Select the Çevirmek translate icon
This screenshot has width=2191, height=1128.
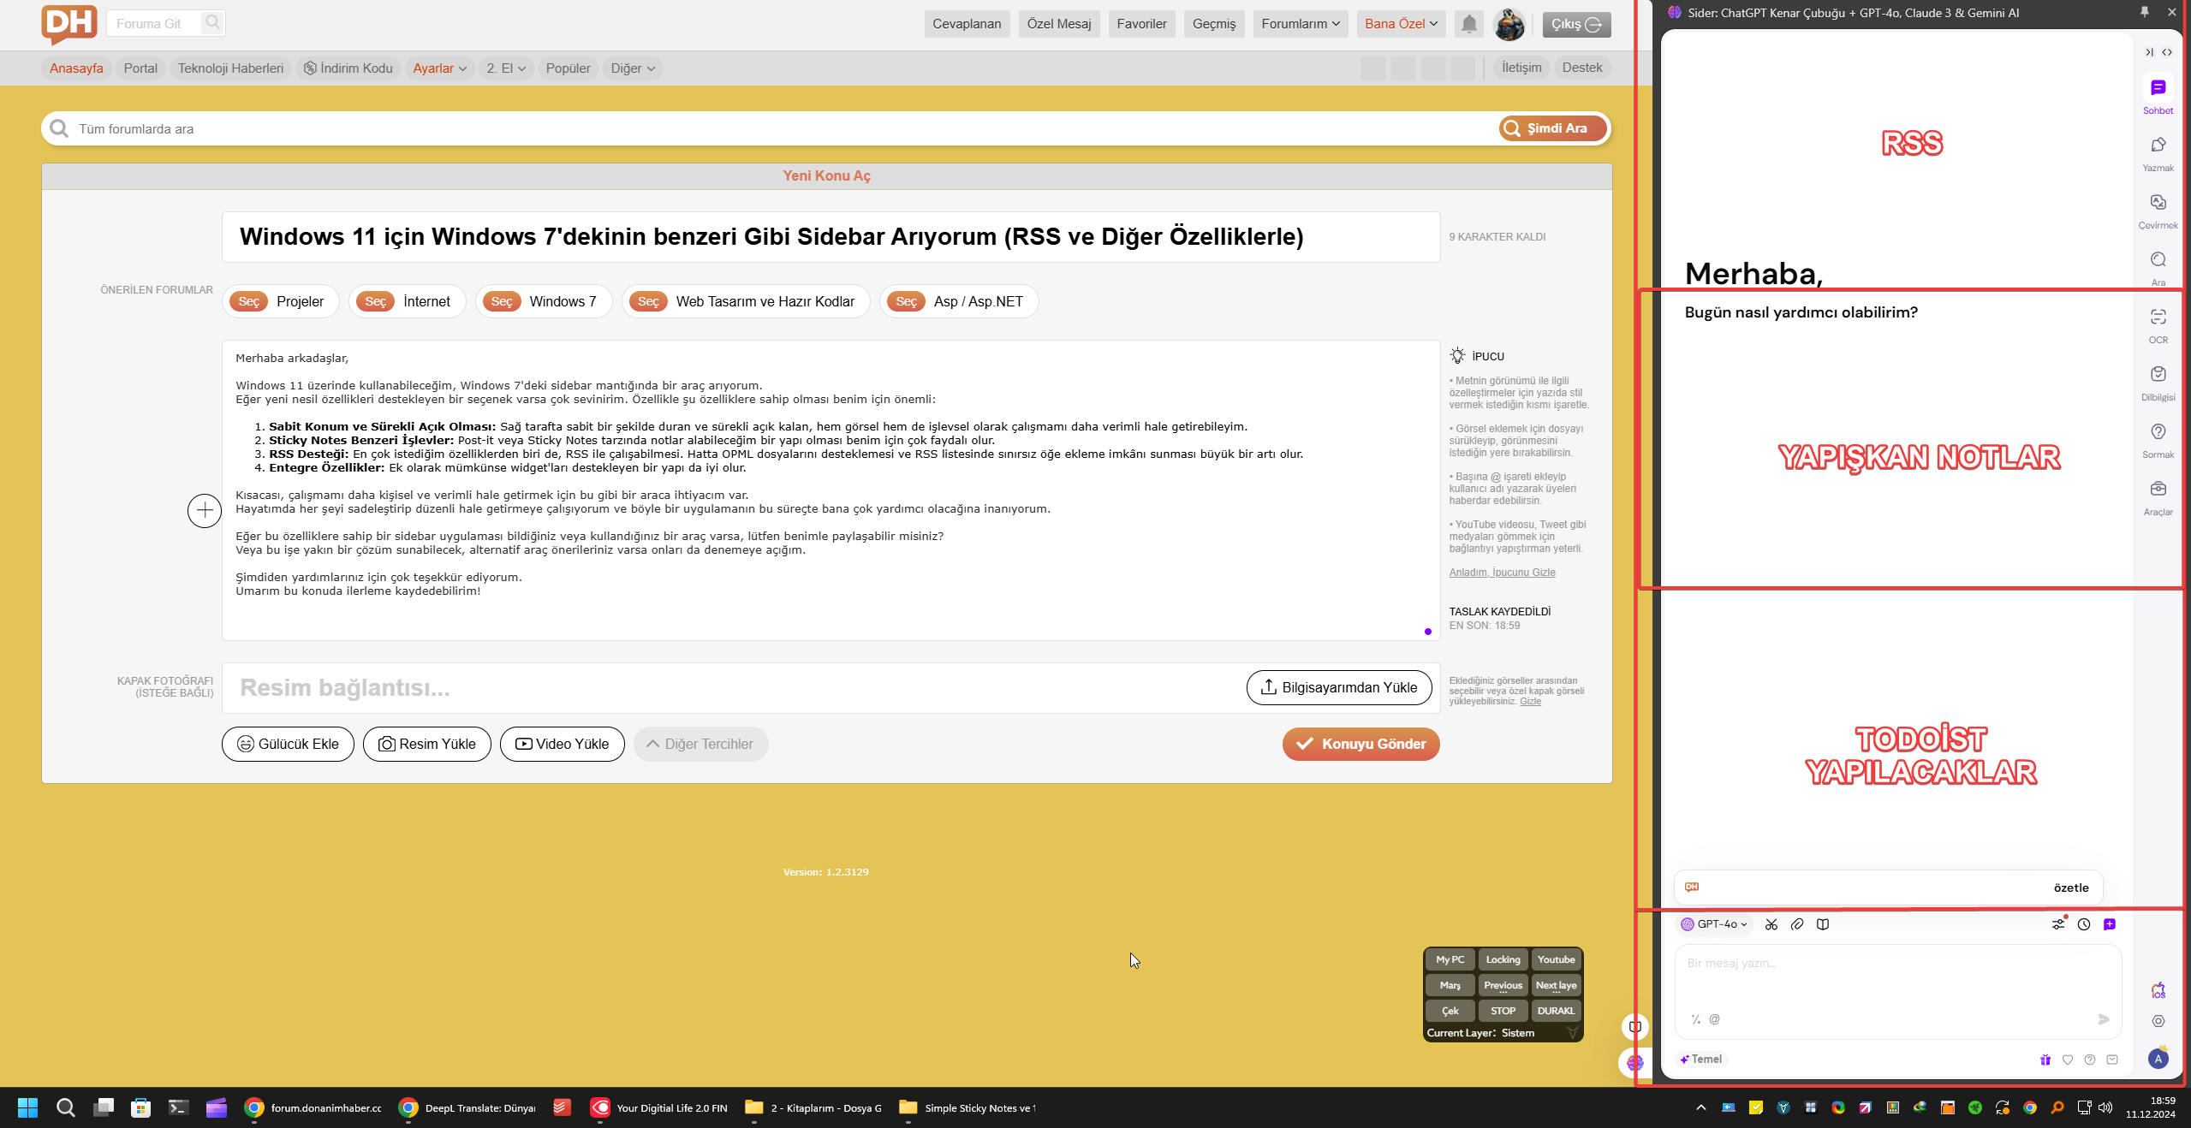pos(2158,203)
